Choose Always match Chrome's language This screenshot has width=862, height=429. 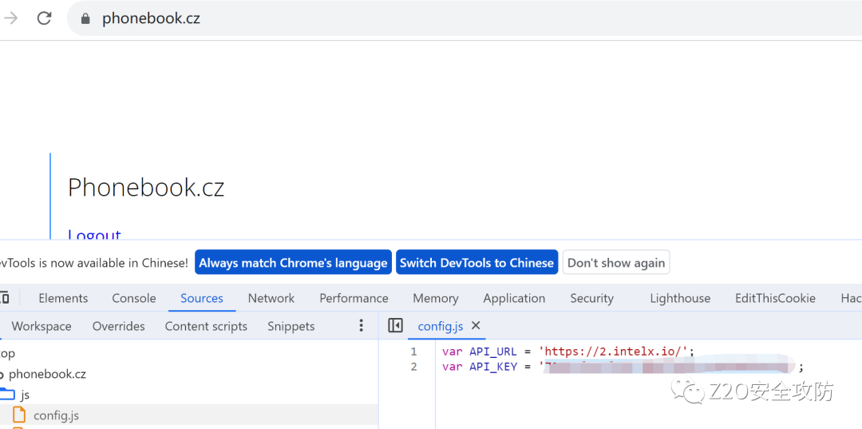[293, 263]
